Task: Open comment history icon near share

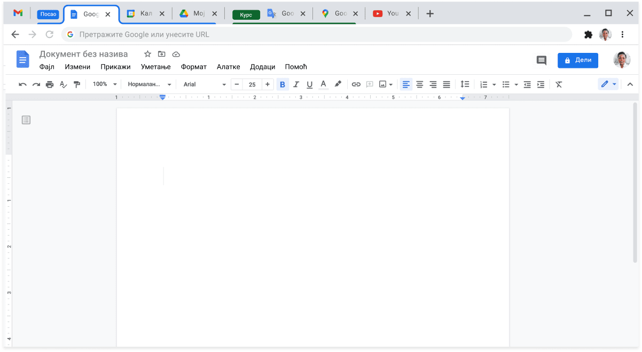Action: 542,60
